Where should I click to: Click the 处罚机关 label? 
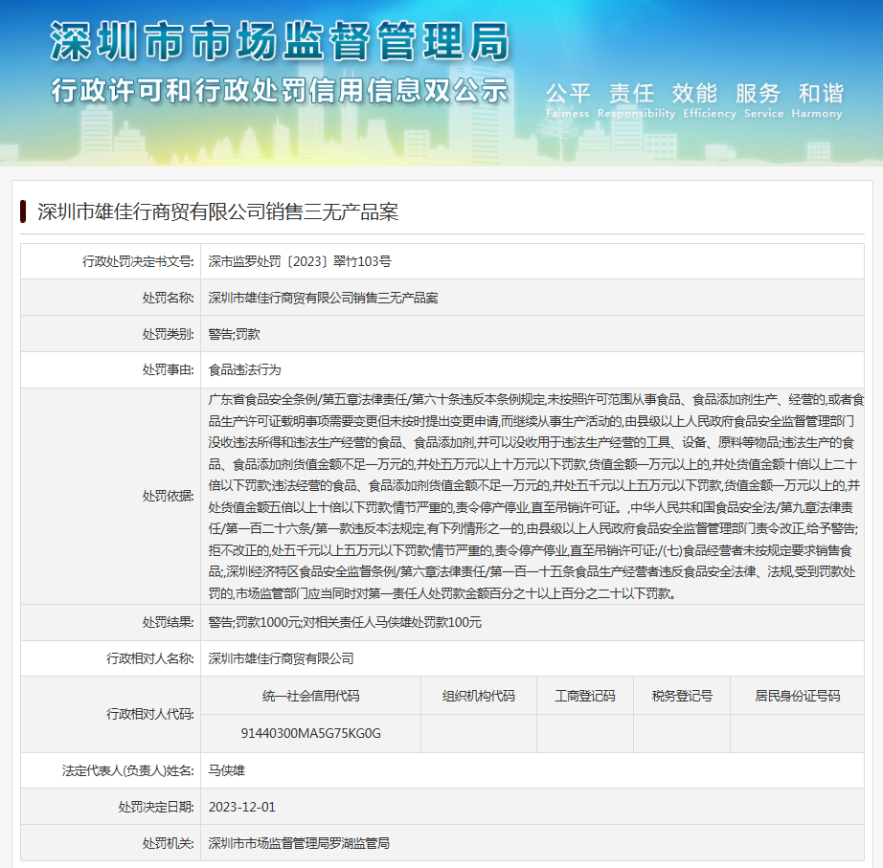168,843
